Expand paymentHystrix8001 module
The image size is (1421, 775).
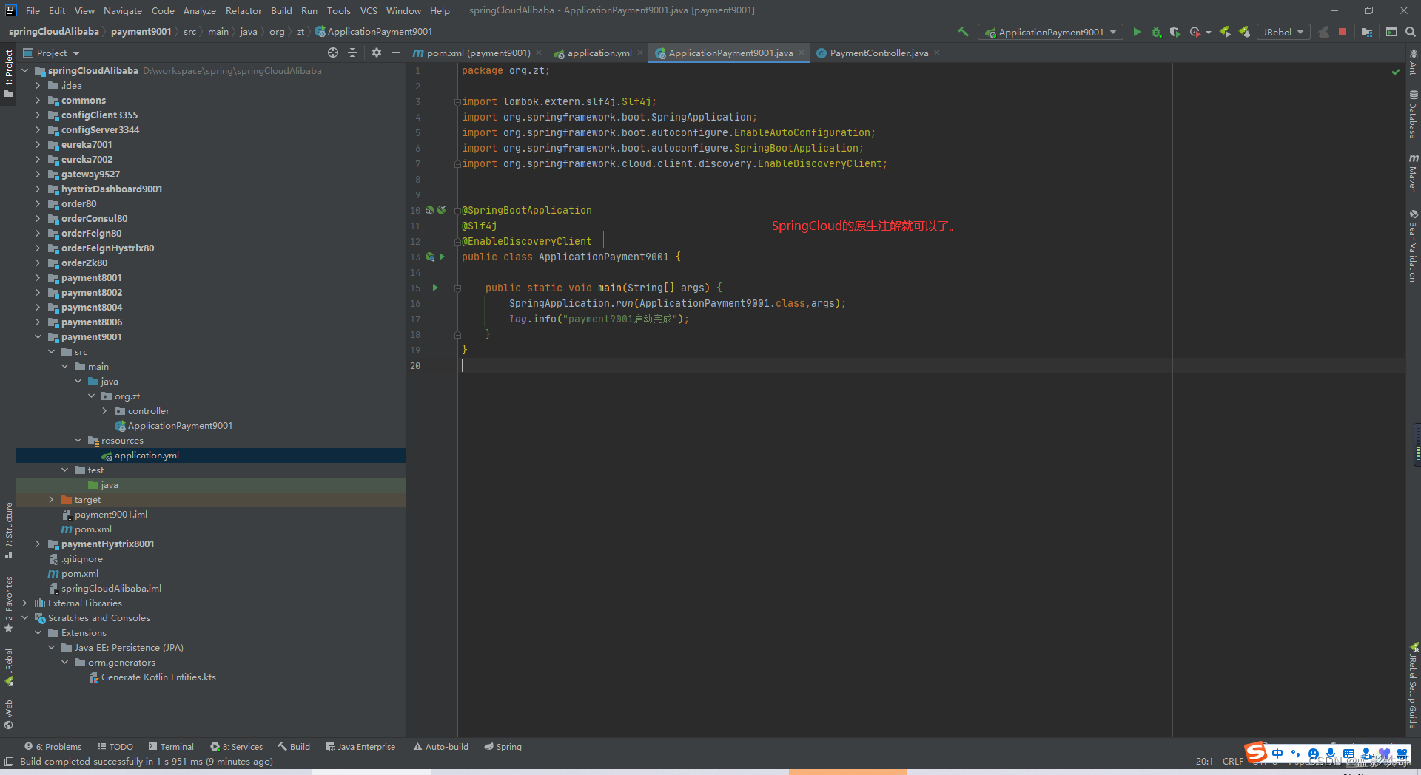pyautogui.click(x=38, y=544)
